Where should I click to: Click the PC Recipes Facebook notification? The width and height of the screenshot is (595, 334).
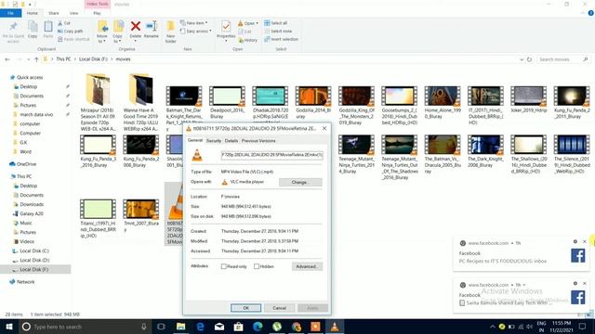tap(521, 253)
